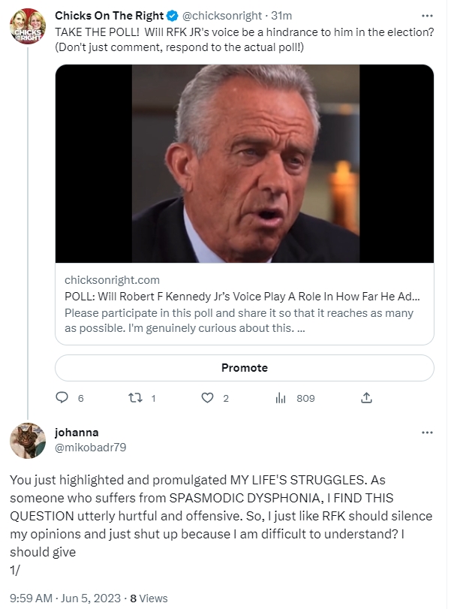Click the share upload icon
The image size is (469, 609).
point(366,398)
